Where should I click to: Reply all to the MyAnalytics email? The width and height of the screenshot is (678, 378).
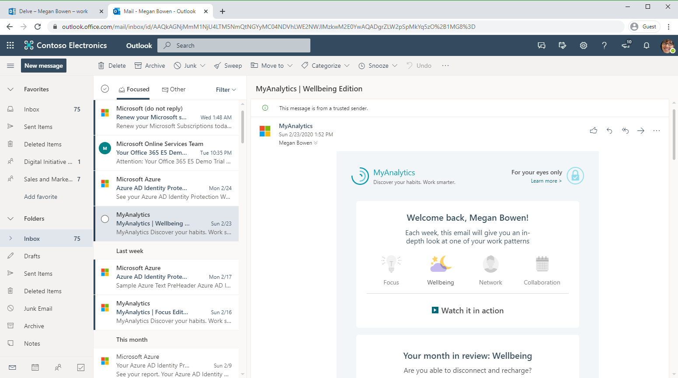625,130
